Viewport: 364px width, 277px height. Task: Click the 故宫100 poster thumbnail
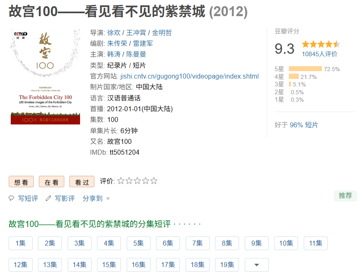pyautogui.click(x=45, y=76)
